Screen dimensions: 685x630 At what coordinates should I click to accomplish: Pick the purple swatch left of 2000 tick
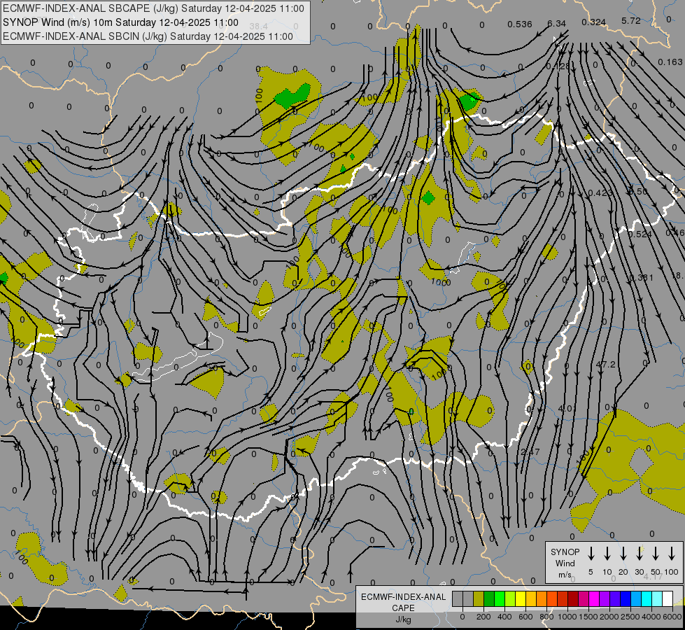pyautogui.click(x=605, y=598)
